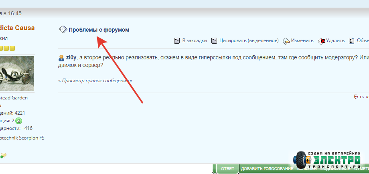Click the "ОТВЕТ" reply button

228,169
